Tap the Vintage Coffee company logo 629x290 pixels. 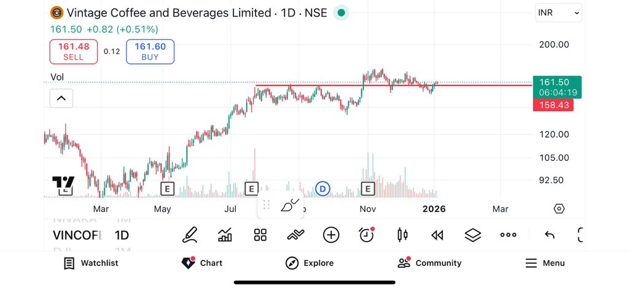57,13
